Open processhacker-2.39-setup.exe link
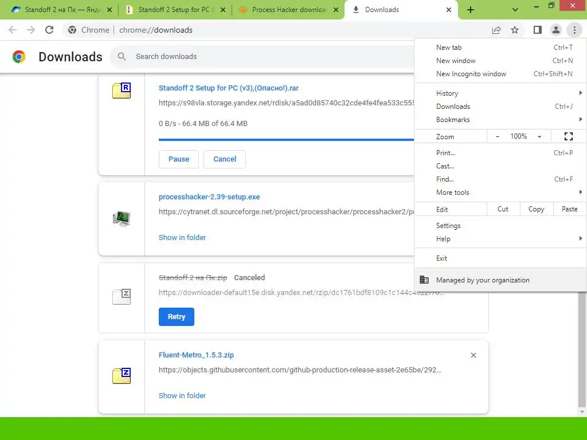This screenshot has height=440, width=587. click(209, 197)
